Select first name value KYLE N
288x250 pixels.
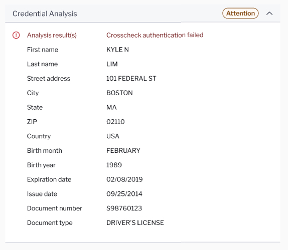(x=117, y=50)
